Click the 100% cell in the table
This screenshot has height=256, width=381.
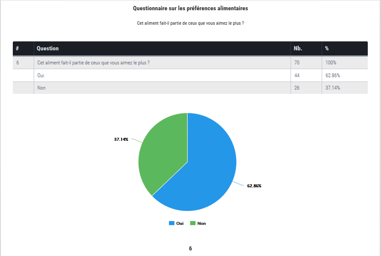click(x=331, y=63)
